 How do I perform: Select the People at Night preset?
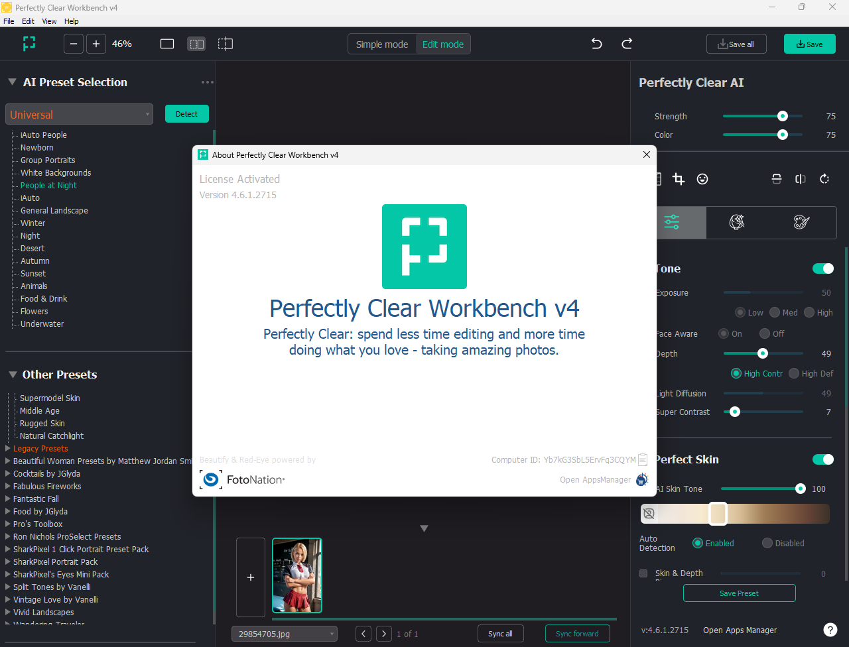(x=48, y=186)
